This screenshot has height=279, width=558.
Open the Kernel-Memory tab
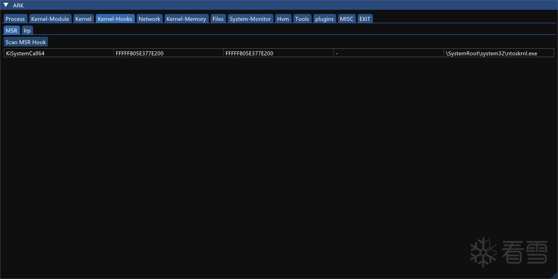tap(186, 19)
